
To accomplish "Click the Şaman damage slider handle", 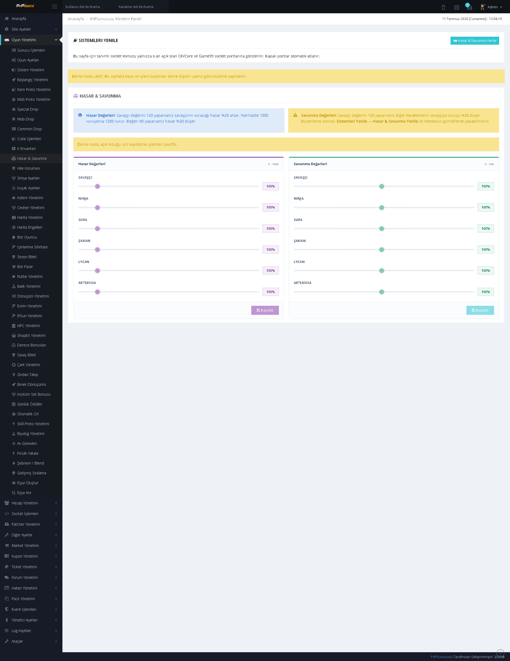I will click(x=97, y=250).
